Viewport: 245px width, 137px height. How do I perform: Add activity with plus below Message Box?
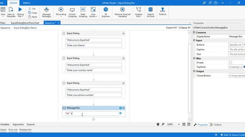93,119
